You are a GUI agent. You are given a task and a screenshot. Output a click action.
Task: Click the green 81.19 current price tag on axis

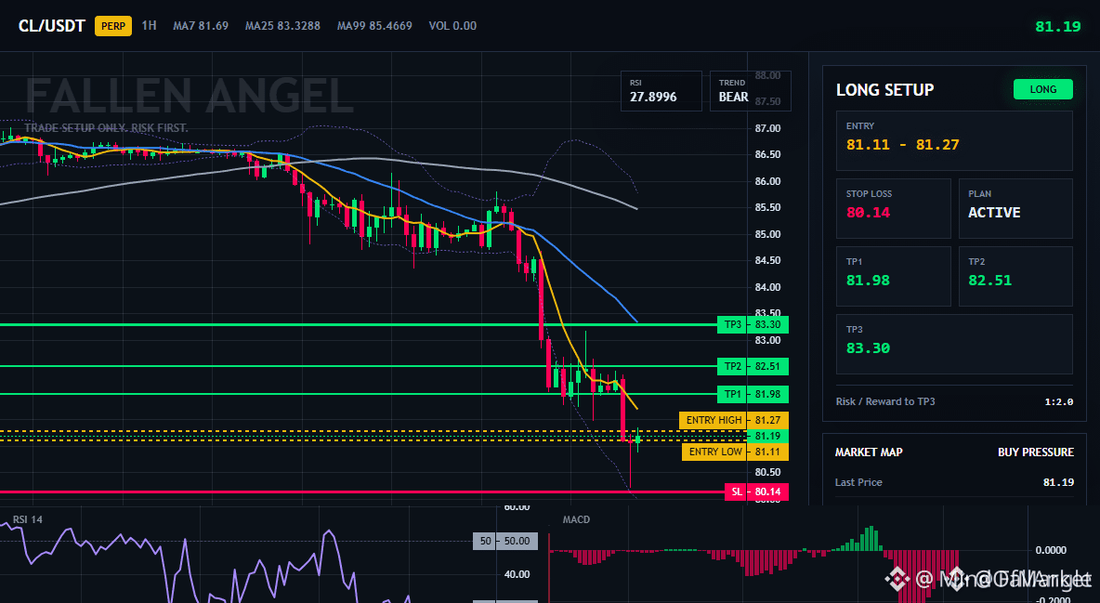767,436
